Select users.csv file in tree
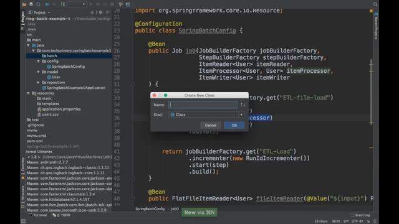Screen dimensions: 399x224 [50, 114]
